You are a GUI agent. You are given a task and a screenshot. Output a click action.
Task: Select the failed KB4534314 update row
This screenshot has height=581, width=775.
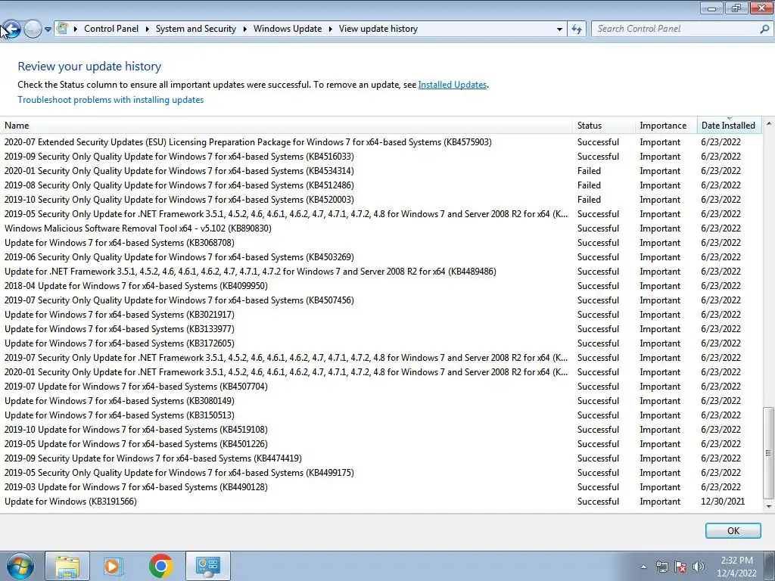(381, 171)
